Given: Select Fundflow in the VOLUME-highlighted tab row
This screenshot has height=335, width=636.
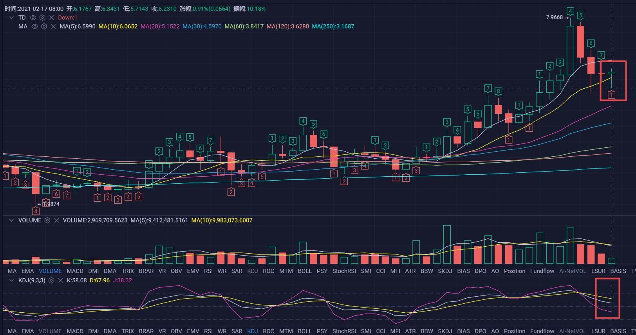Looking at the screenshot, I should coord(542,271).
